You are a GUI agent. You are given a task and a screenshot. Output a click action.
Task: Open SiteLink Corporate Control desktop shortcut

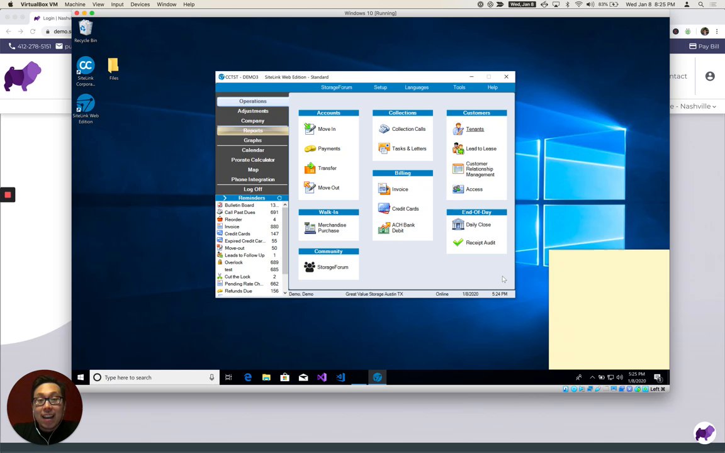(x=86, y=71)
